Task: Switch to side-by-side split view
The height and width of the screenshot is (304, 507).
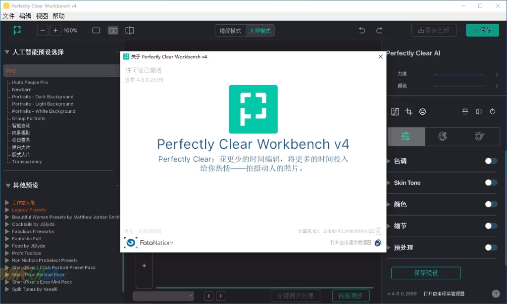Action: (113, 31)
